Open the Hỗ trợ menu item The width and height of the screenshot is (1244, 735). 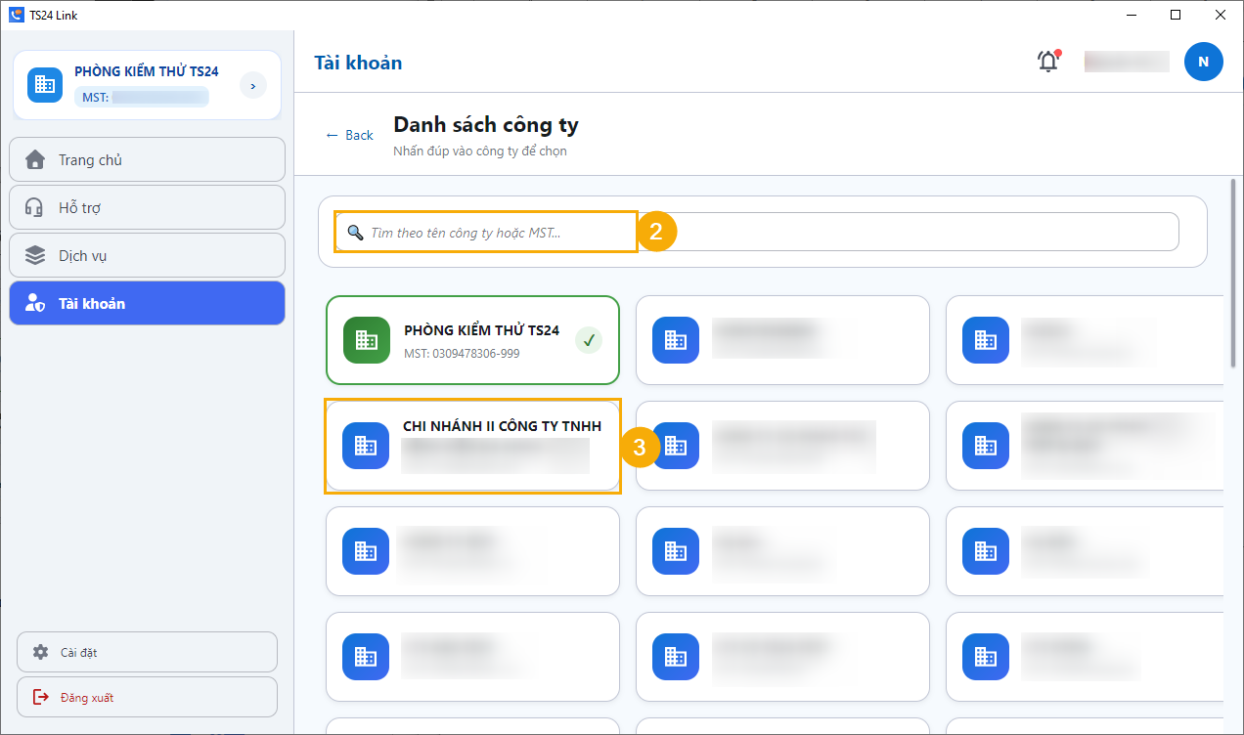pyautogui.click(x=147, y=207)
